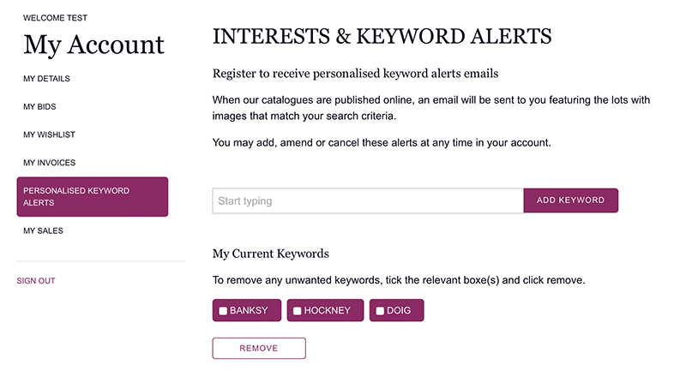Click the Interests & Keyword Alerts title
Image resolution: width=686 pixels, height=377 pixels.
382,36
